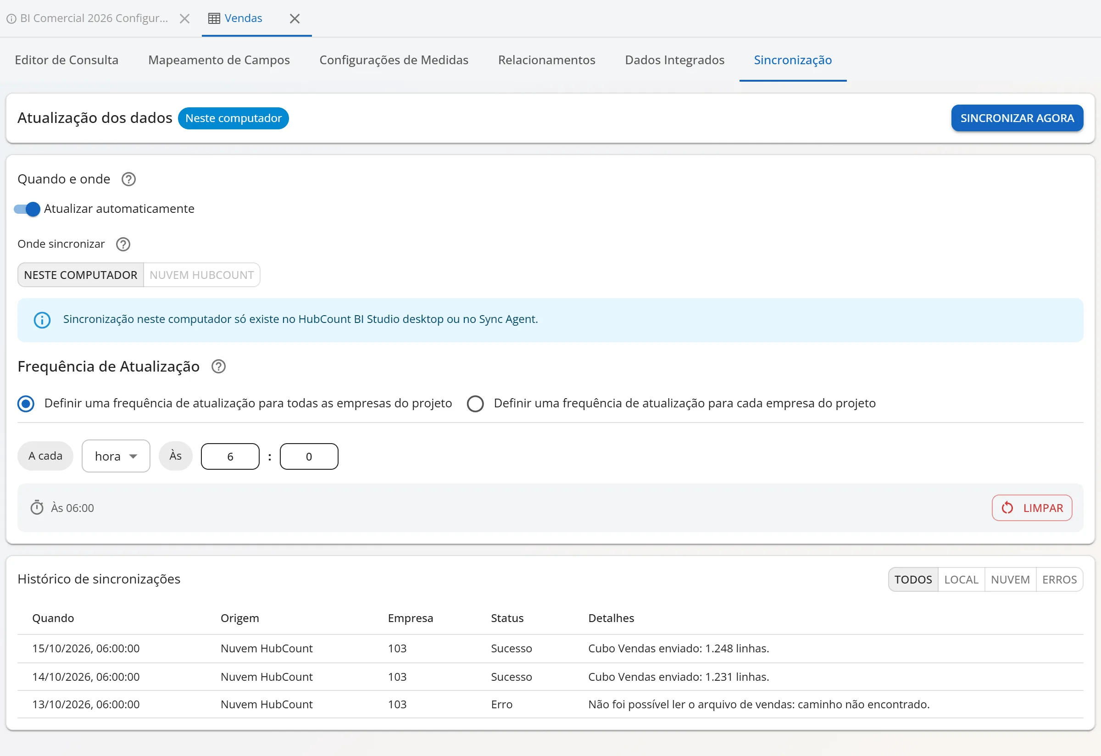Click the Neste computador badge
1101x756 pixels.
234,118
